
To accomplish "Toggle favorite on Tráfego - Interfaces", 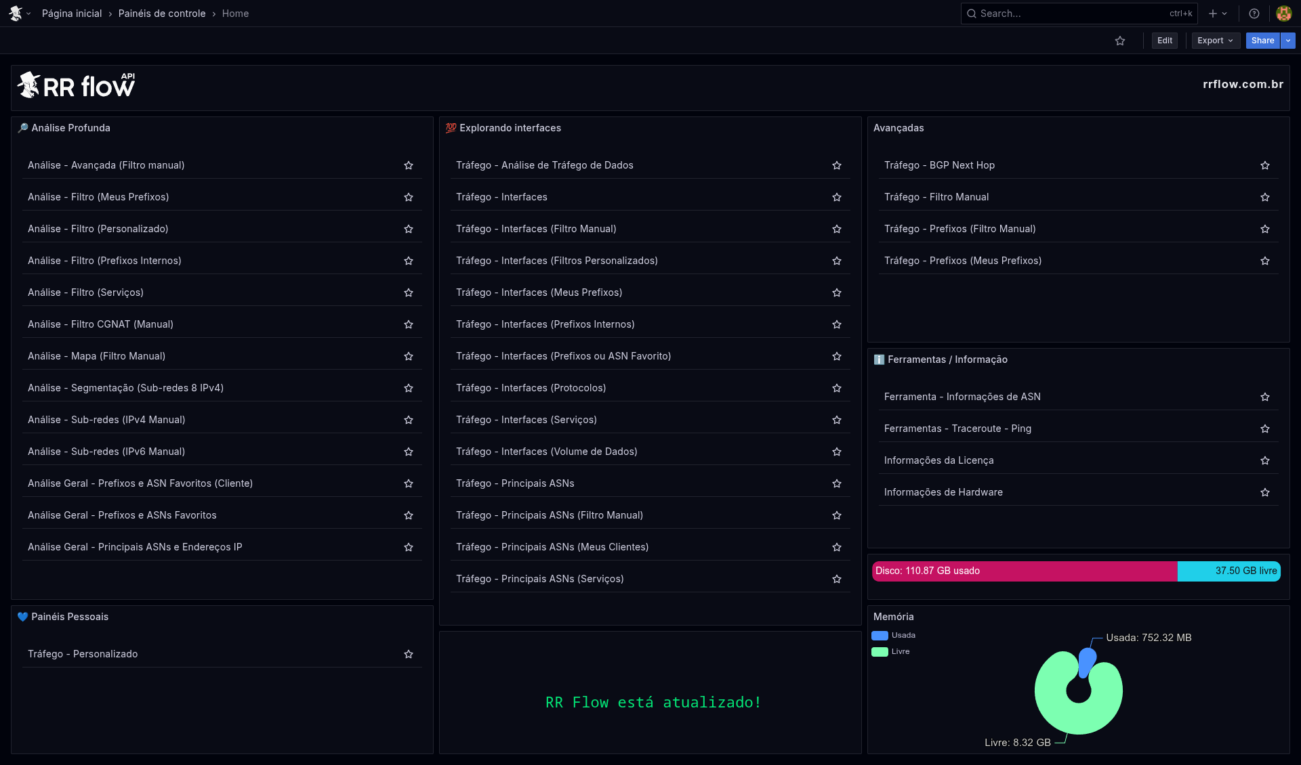I will pyautogui.click(x=836, y=197).
